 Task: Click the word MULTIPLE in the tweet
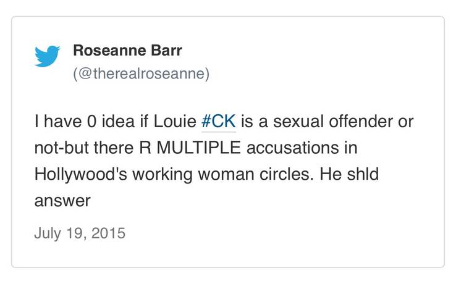[x=198, y=148]
